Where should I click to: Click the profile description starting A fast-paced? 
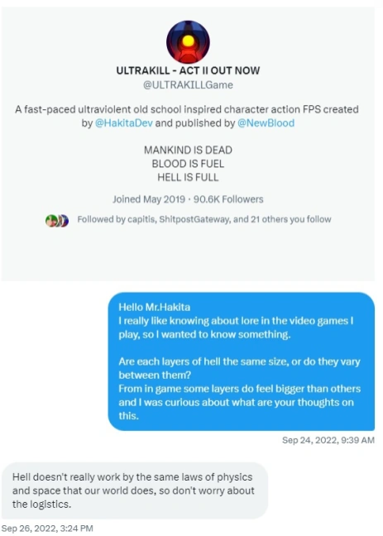[x=187, y=117]
